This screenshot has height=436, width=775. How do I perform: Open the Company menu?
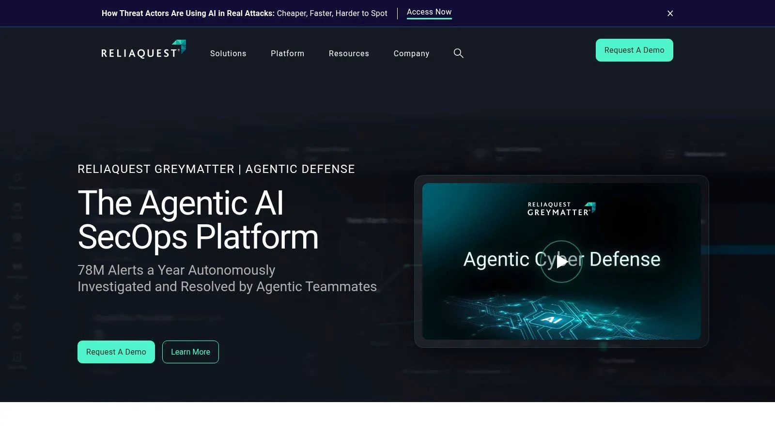(x=411, y=53)
